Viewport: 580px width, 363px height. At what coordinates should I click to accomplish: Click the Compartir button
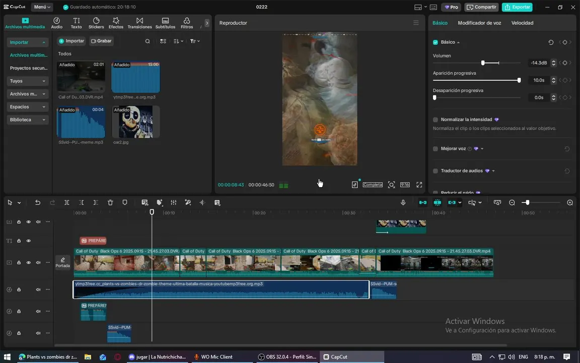tap(482, 7)
